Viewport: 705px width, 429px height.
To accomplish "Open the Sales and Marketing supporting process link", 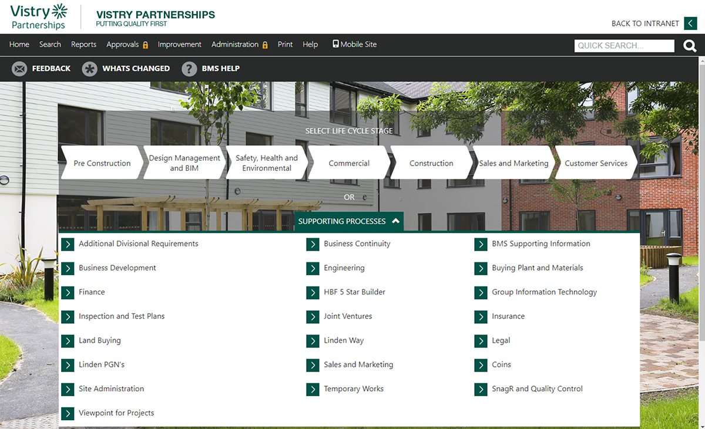I will [x=358, y=365].
